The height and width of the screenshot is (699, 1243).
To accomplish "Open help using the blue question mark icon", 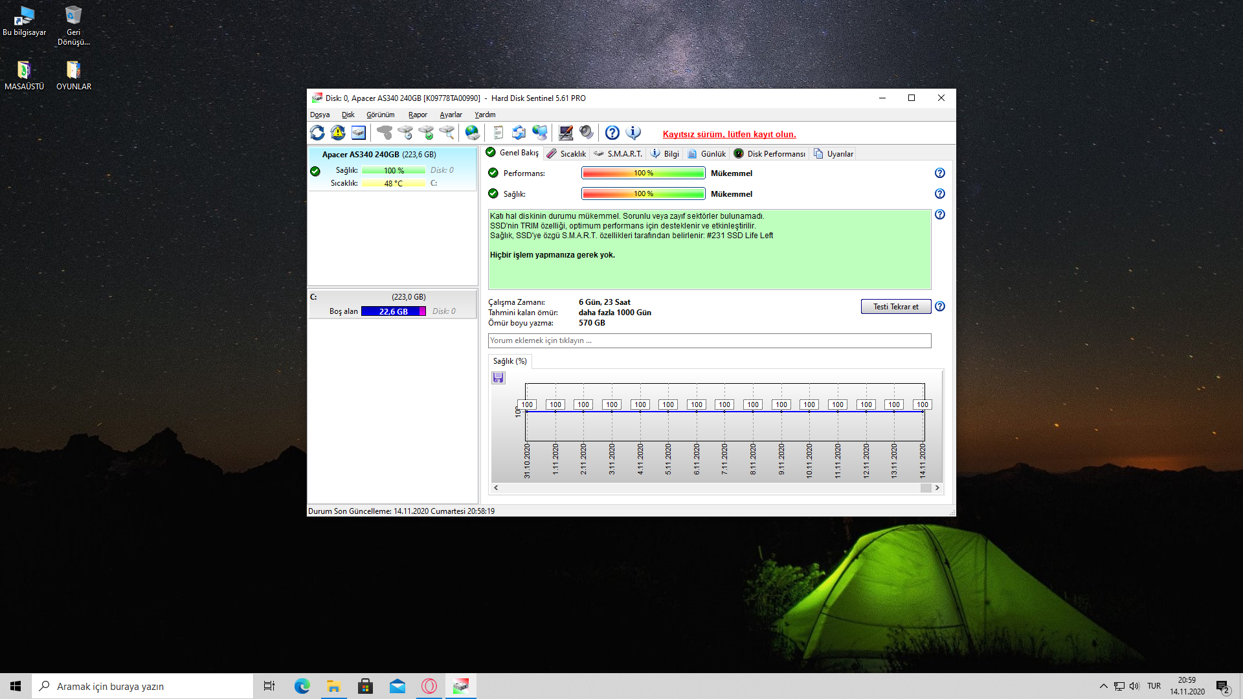I will pos(612,133).
